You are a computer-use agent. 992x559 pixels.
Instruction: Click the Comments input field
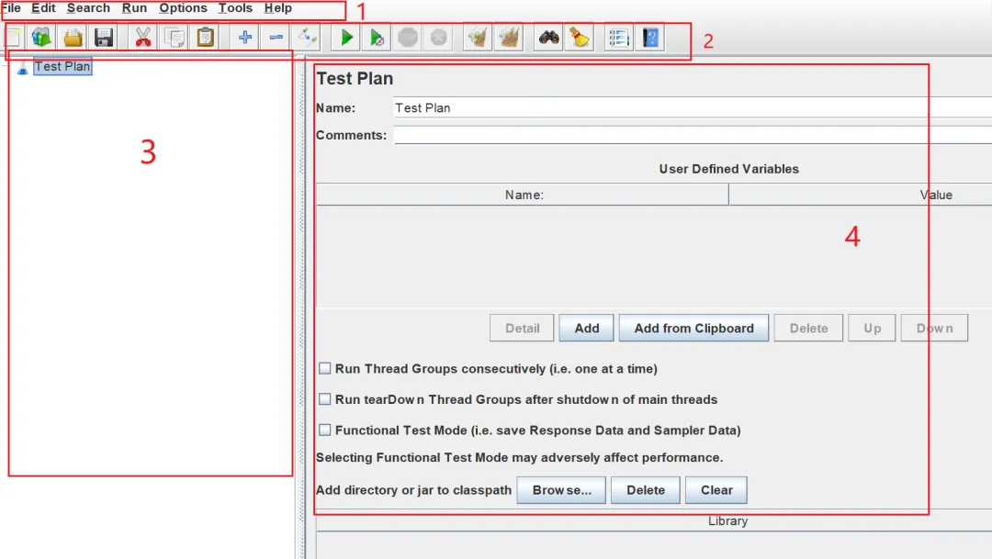693,135
